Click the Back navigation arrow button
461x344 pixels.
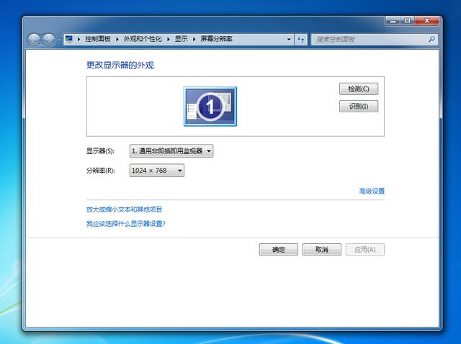click(35, 40)
